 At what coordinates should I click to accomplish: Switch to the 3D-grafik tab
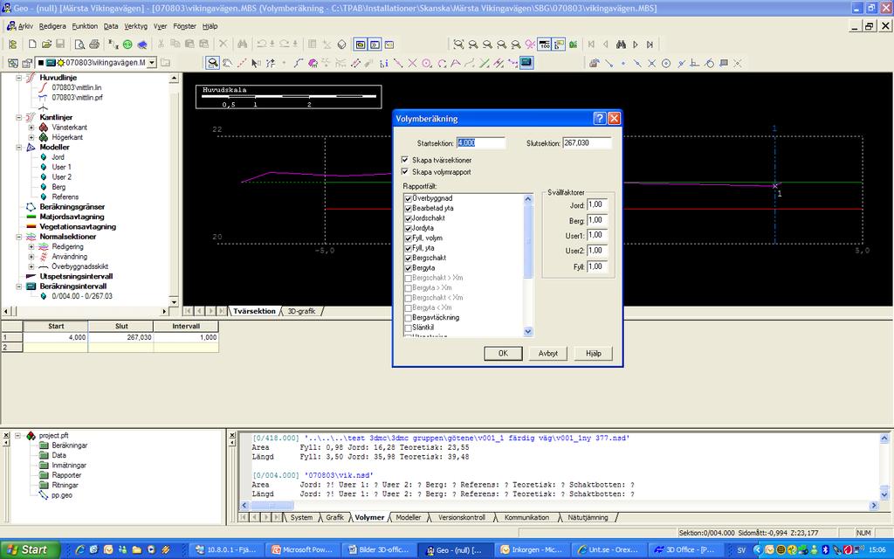pyautogui.click(x=301, y=311)
